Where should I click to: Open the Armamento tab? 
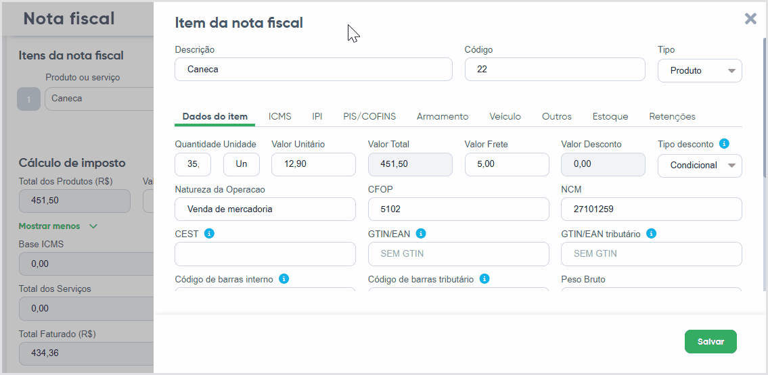pyautogui.click(x=443, y=116)
